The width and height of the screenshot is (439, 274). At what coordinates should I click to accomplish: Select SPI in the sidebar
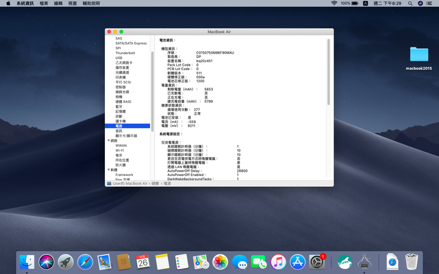pyautogui.click(x=118, y=48)
